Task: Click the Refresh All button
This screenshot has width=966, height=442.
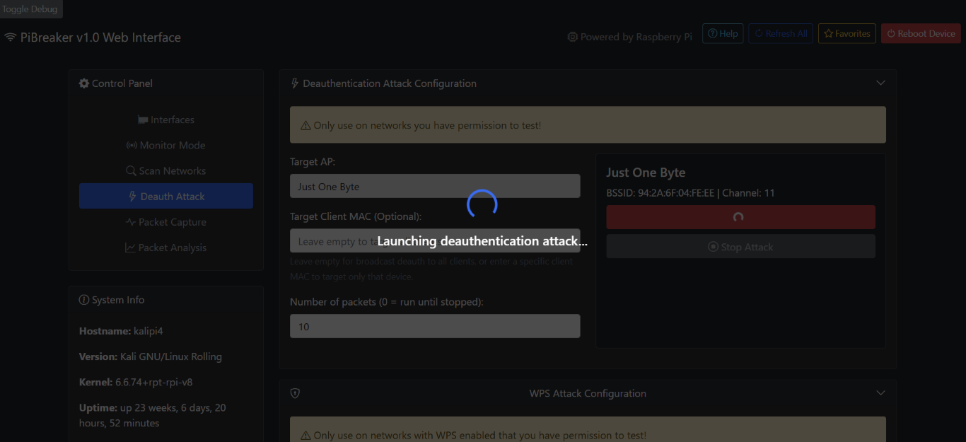Action: coord(781,33)
